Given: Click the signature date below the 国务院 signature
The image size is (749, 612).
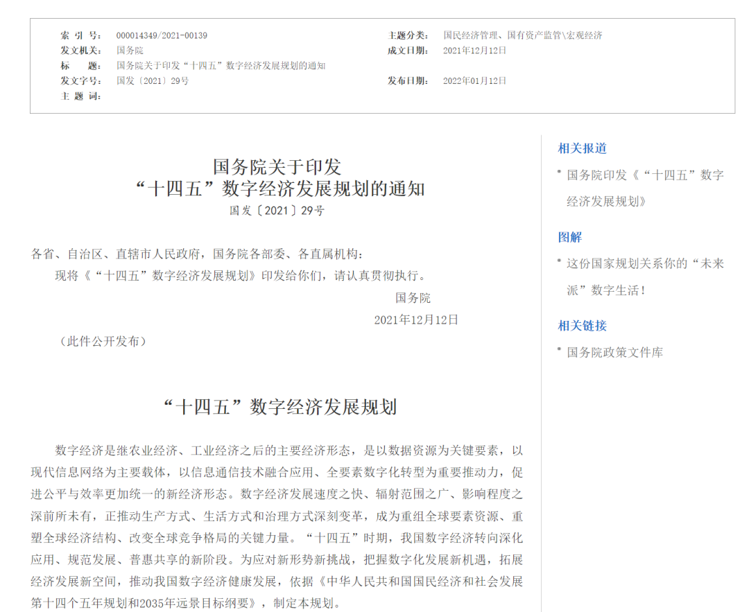Looking at the screenshot, I should coord(416,320).
